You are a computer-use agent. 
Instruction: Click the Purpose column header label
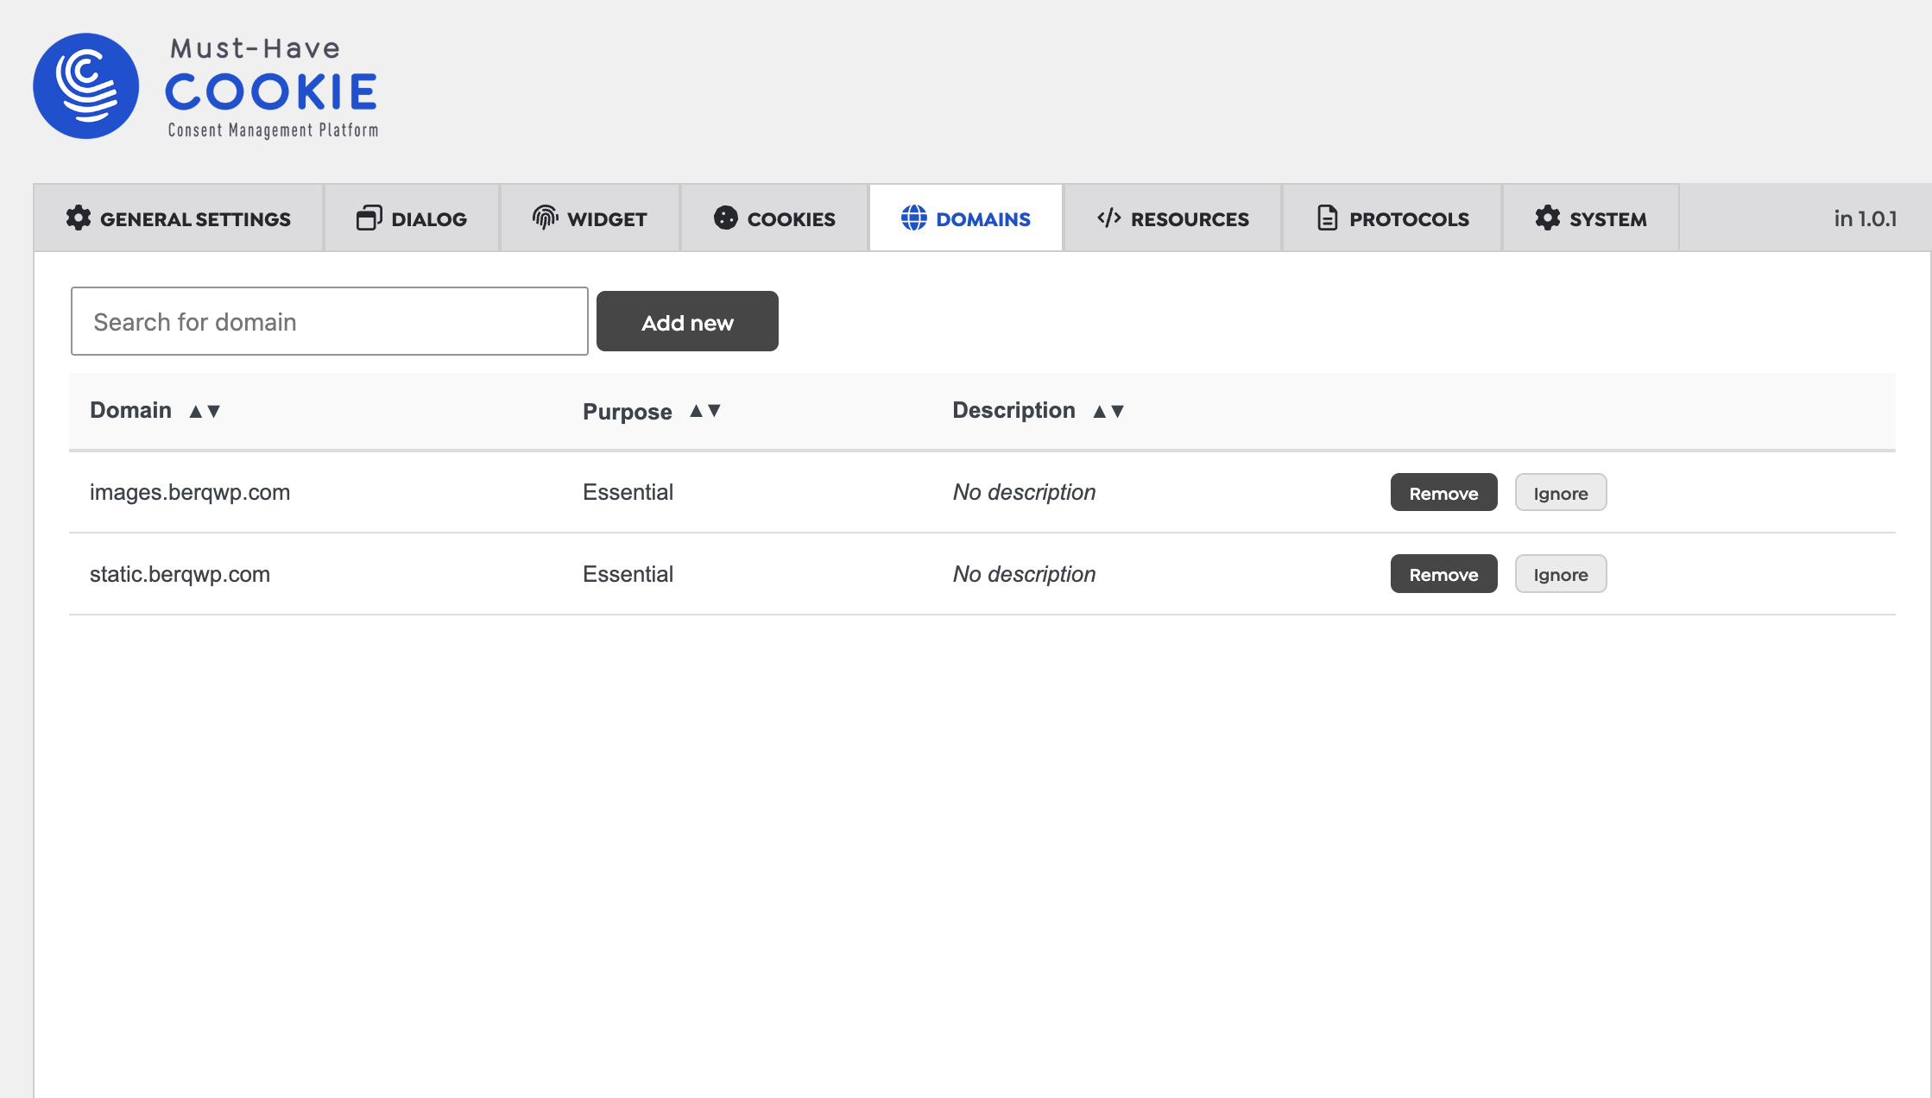click(628, 412)
